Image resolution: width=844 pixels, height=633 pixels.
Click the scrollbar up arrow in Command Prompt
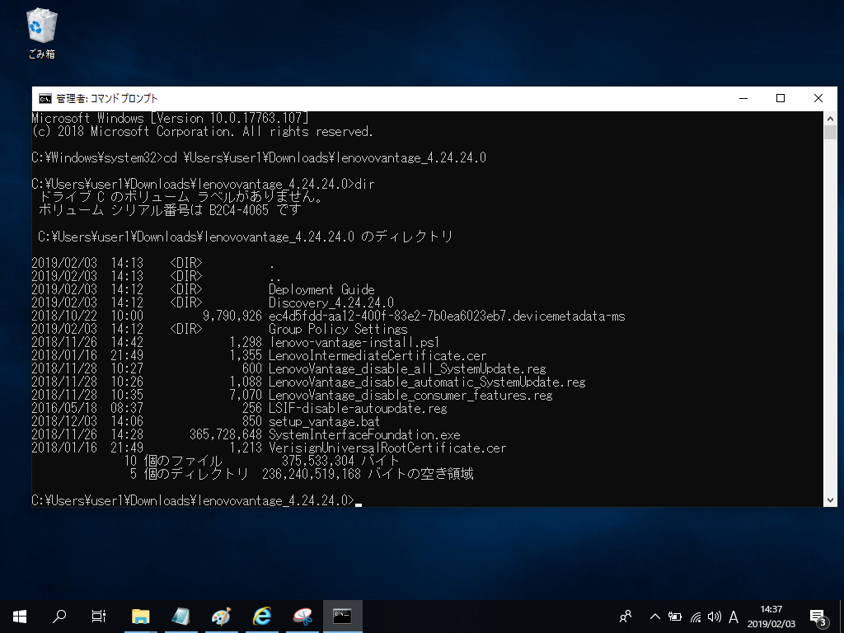[830, 119]
